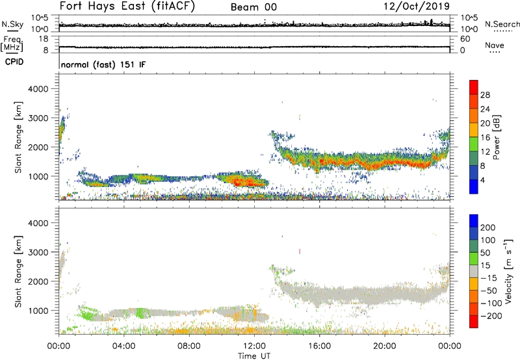Click the '2000' tick of the power panel
This screenshot has height=360, width=520.
(x=38, y=147)
